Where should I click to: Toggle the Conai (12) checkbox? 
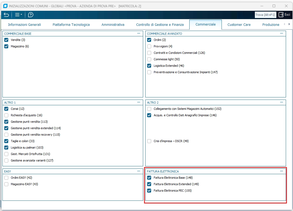(x=6, y=109)
